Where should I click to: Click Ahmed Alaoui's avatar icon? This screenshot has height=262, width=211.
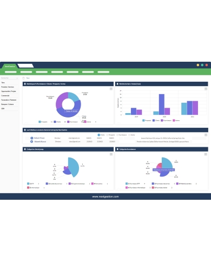point(32,142)
